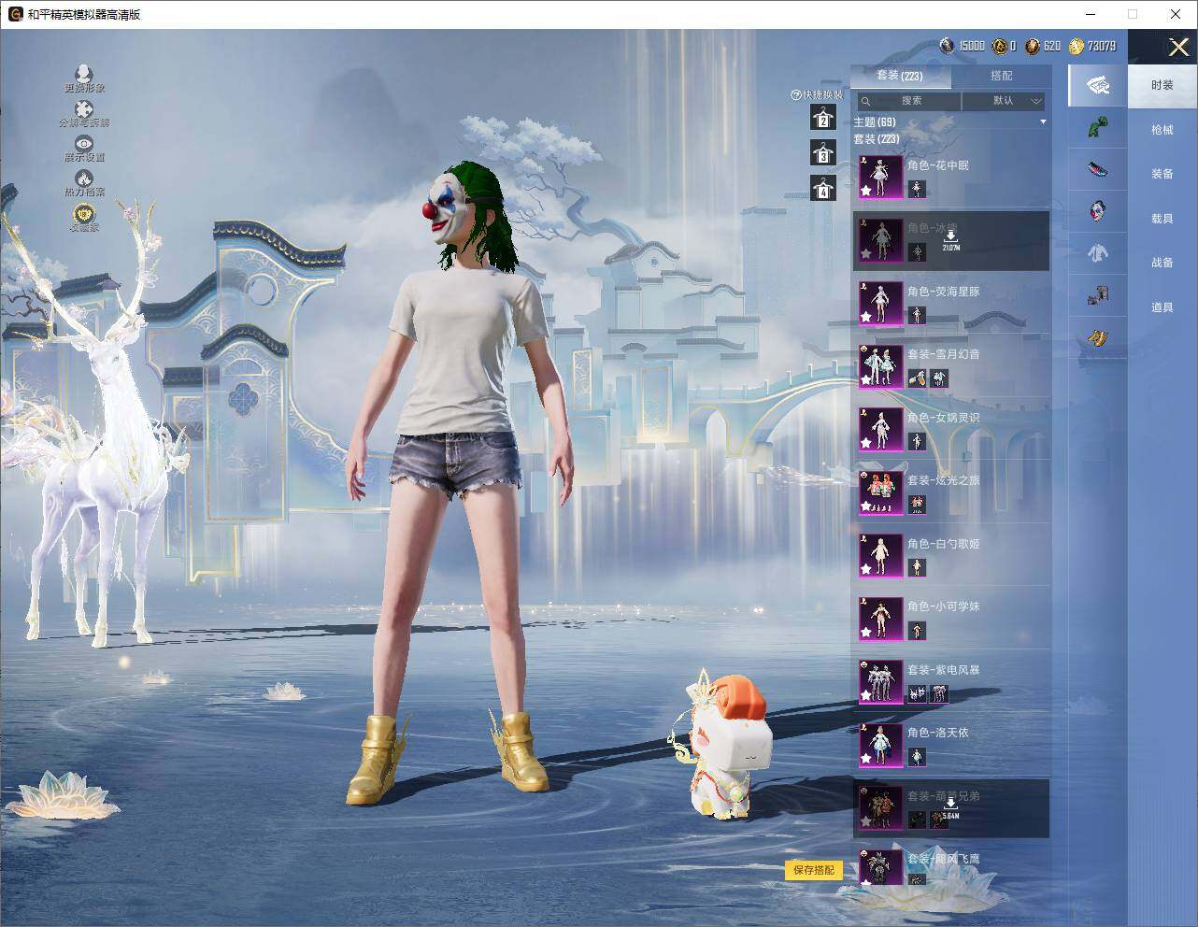Click the 快捷换装 help question mark
Screen dimensions: 1198x927
click(795, 95)
